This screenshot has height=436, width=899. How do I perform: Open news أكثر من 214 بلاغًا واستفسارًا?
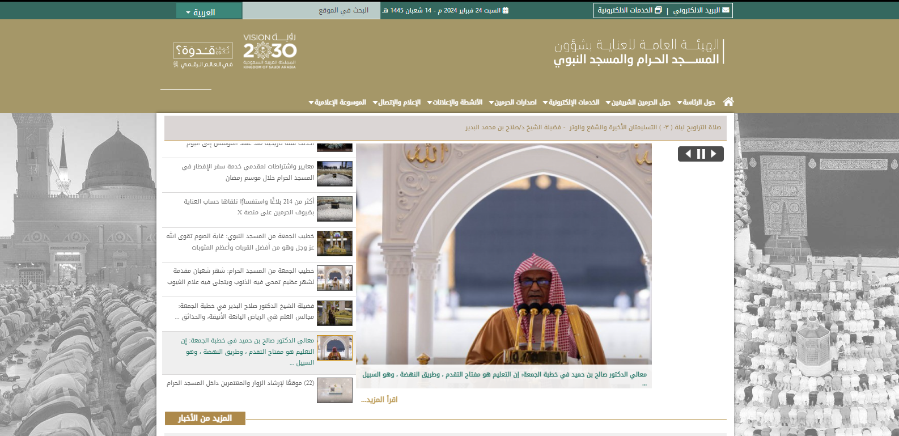pos(249,207)
